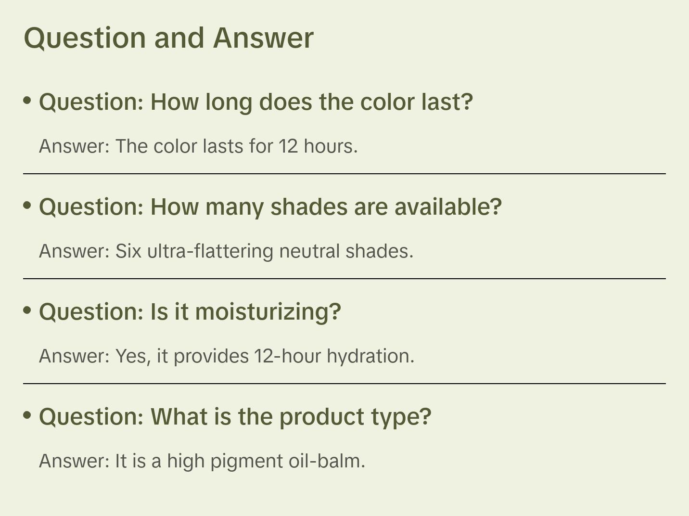Click answer about 12-hour hydration
This screenshot has height=516, width=689.
tap(227, 356)
